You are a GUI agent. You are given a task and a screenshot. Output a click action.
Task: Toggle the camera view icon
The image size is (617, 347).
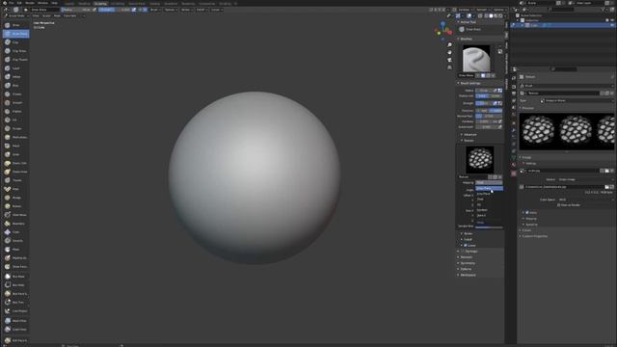(x=449, y=60)
